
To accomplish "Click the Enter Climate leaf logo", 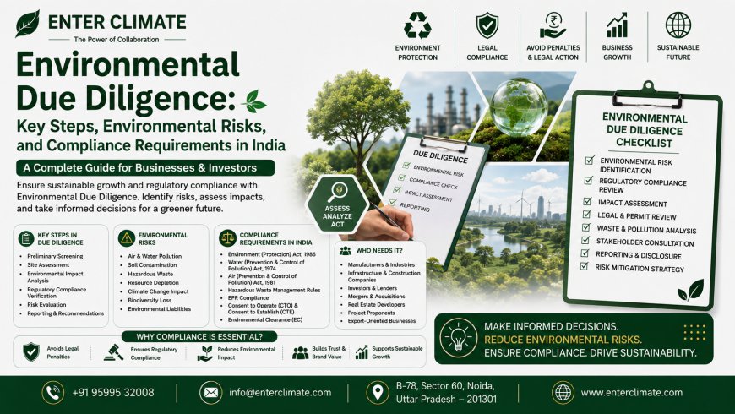I will 27,24.
